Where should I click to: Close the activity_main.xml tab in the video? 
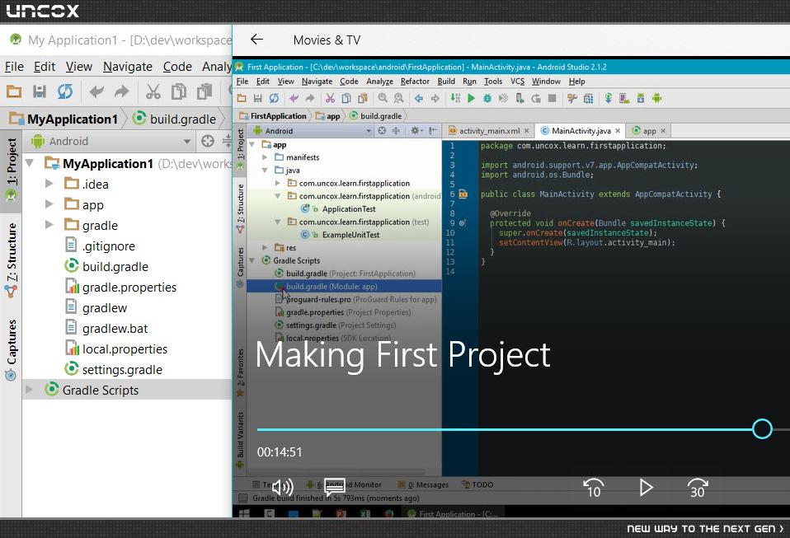click(x=526, y=131)
